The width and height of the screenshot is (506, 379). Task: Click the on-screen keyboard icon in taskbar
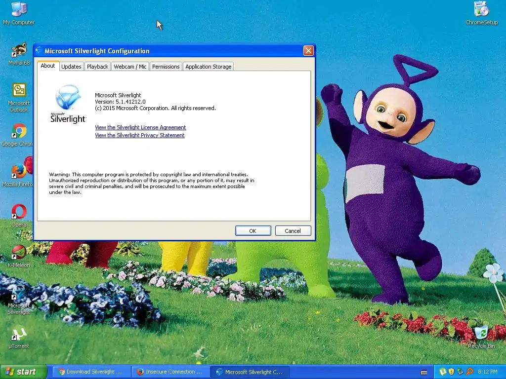coord(424,372)
